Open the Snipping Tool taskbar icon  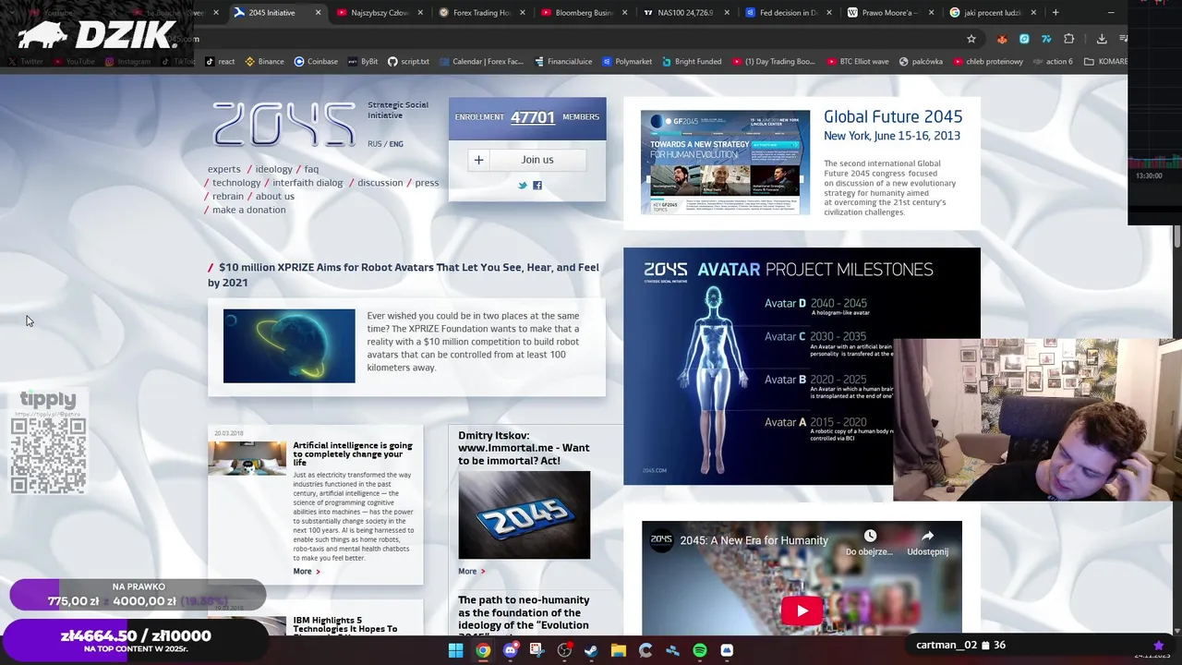537,650
